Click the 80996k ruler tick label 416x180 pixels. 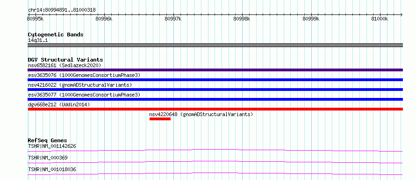pos(104,19)
